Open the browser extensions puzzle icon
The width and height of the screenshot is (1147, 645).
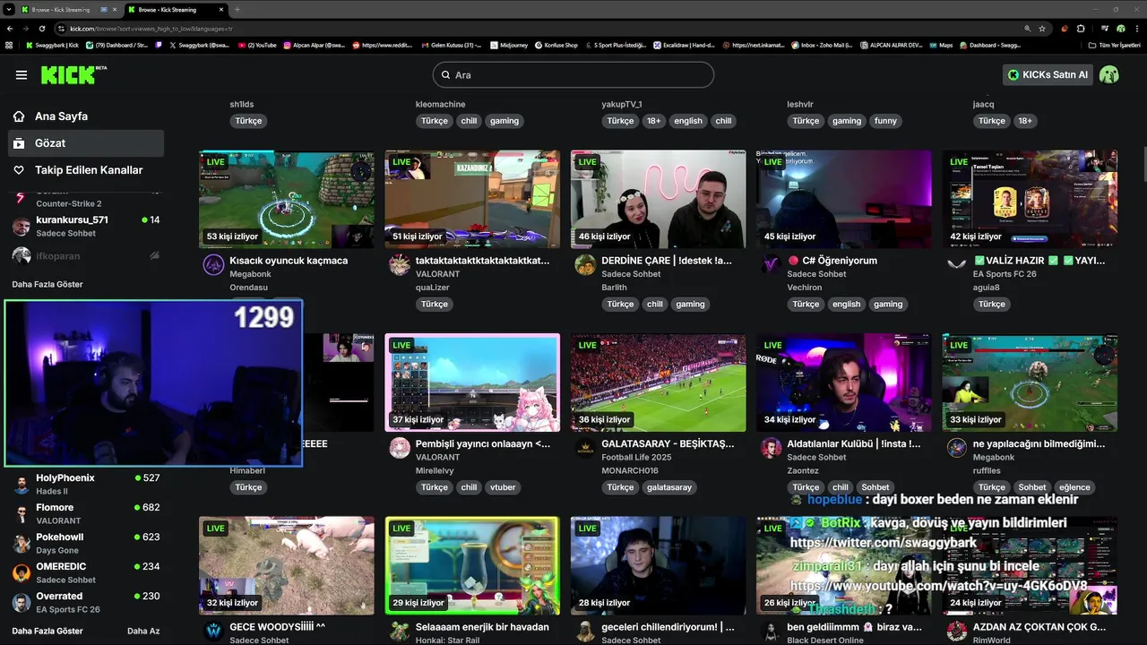1081,29
